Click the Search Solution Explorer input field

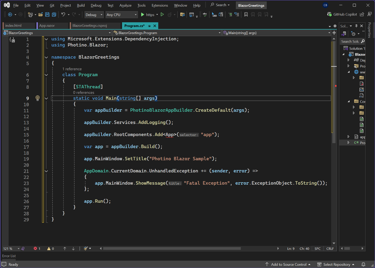coord(351,41)
